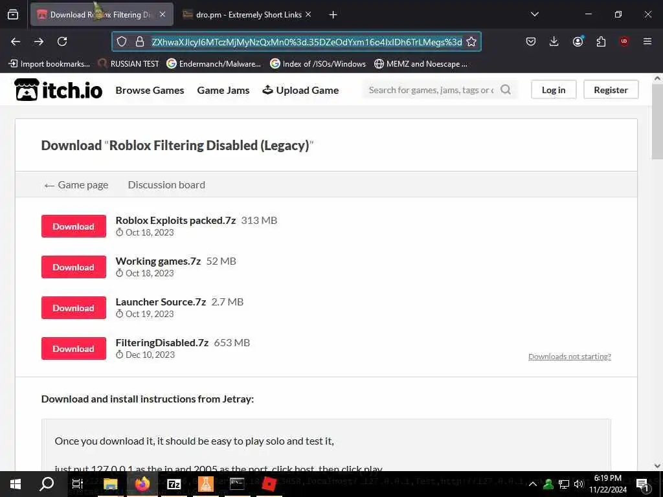Click the Import bookmarks bookmark
The height and width of the screenshot is (497, 663).
point(49,64)
